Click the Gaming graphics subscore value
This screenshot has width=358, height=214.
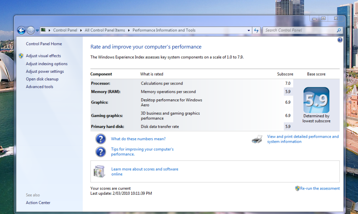click(288, 116)
